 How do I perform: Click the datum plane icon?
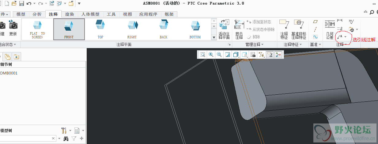[316, 22]
